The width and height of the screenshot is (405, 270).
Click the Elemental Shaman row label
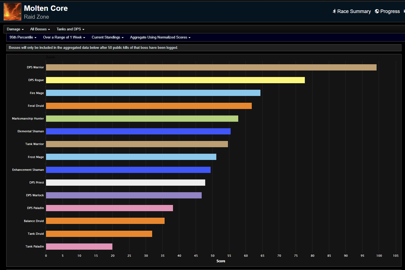(x=30, y=131)
